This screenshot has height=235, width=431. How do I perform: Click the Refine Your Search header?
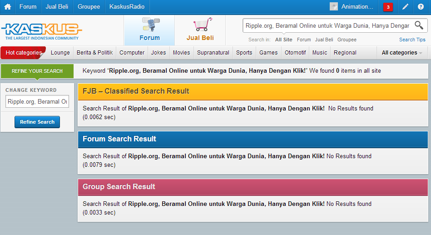37,71
